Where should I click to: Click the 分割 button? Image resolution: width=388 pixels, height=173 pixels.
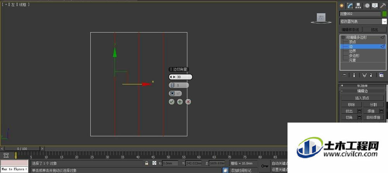click(x=373, y=105)
